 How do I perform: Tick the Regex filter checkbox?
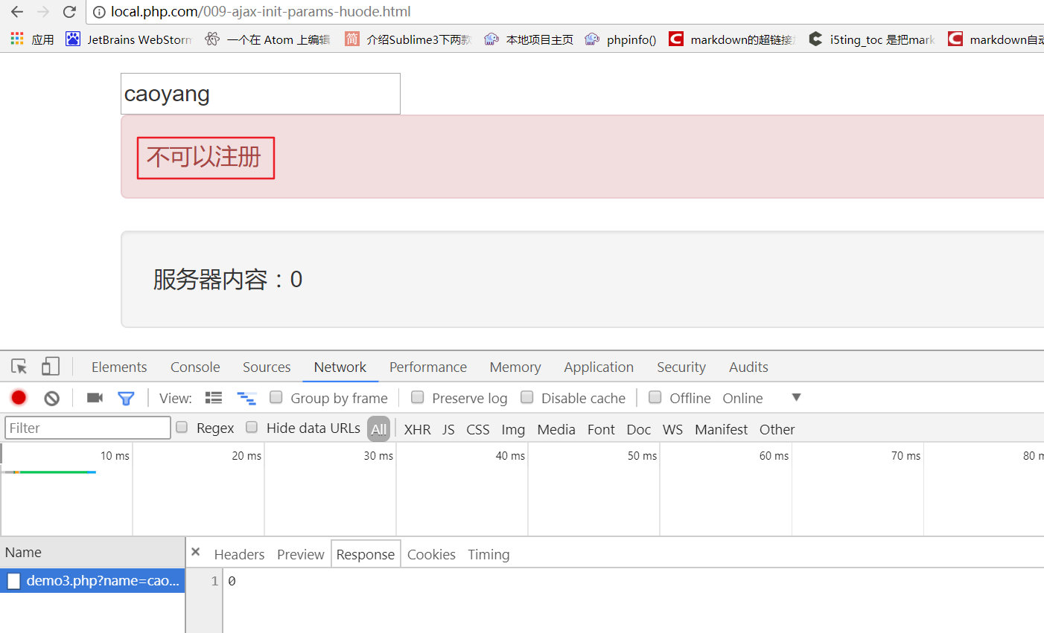click(182, 427)
